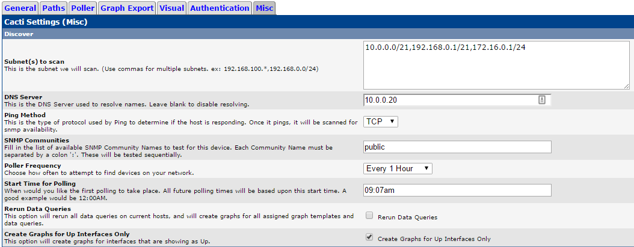Click the 'Start Time for Polling' setting label
The image size is (634, 247).
point(40,183)
